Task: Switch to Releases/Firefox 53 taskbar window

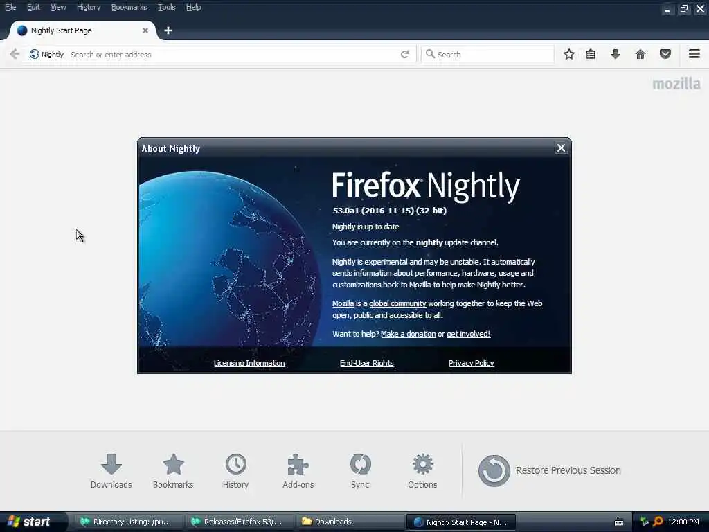Action: (238, 522)
